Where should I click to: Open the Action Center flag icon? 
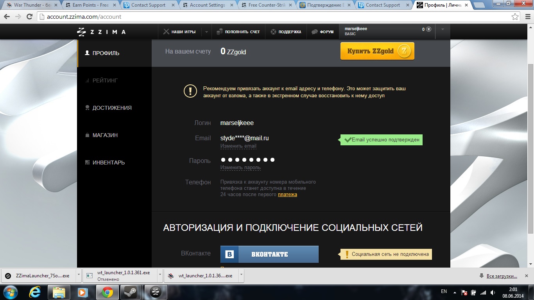tap(465, 292)
